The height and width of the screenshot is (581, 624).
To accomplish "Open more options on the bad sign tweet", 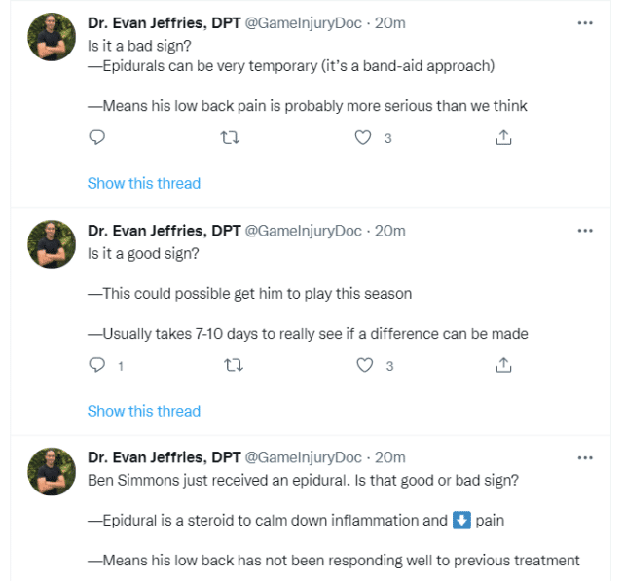I will click(x=585, y=22).
